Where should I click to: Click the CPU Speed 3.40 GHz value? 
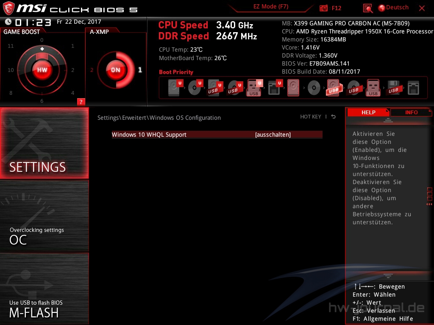235,25
